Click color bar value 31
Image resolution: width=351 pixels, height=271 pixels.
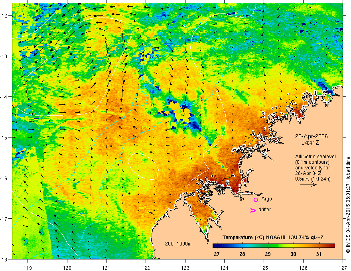pyautogui.click(x=319, y=254)
